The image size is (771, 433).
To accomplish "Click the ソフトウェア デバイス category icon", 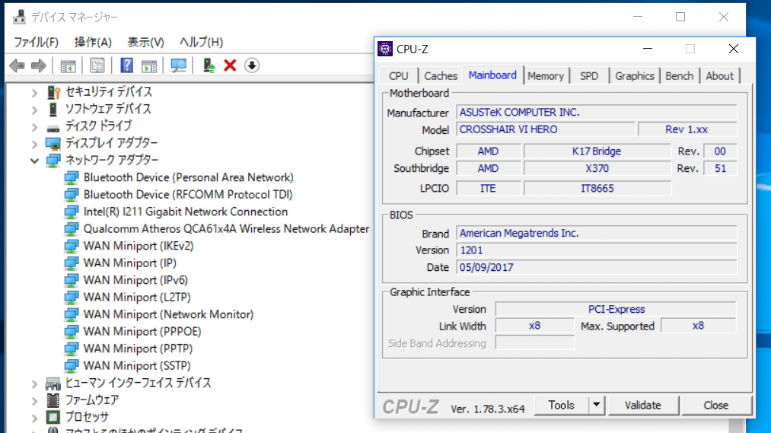I will coord(53,109).
